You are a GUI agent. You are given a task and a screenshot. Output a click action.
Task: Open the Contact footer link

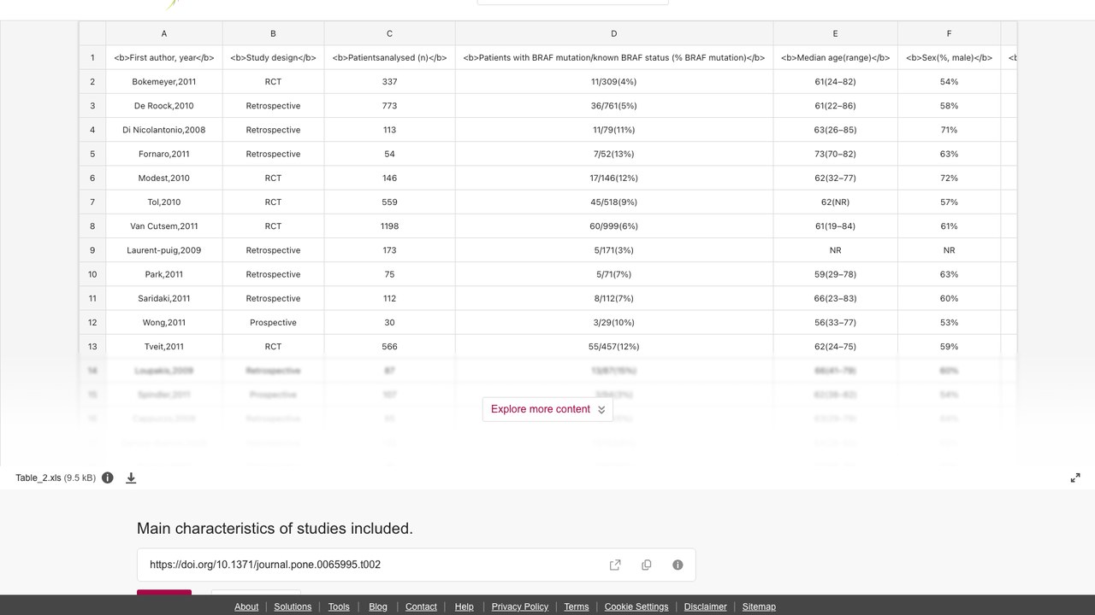(421, 606)
